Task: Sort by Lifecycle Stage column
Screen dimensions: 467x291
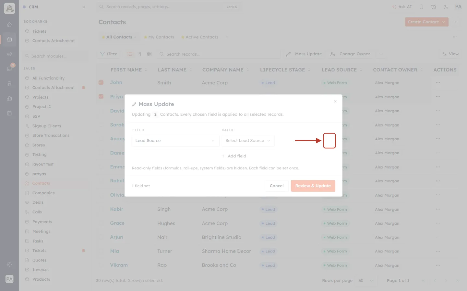Action: tap(285, 70)
